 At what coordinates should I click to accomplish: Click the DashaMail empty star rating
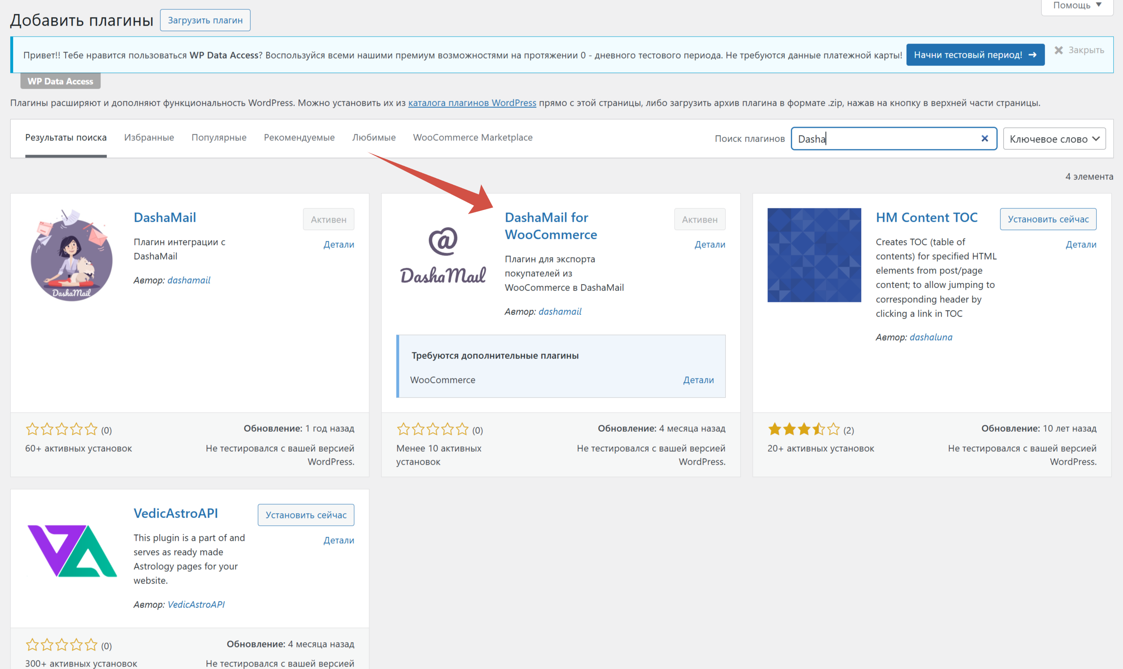pyautogui.click(x=61, y=429)
